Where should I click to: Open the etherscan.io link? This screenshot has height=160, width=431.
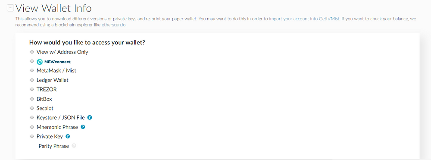tap(113, 25)
